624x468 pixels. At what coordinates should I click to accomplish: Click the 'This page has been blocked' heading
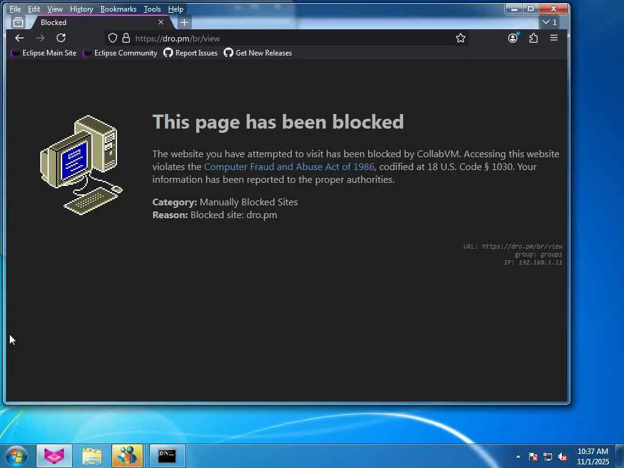278,122
